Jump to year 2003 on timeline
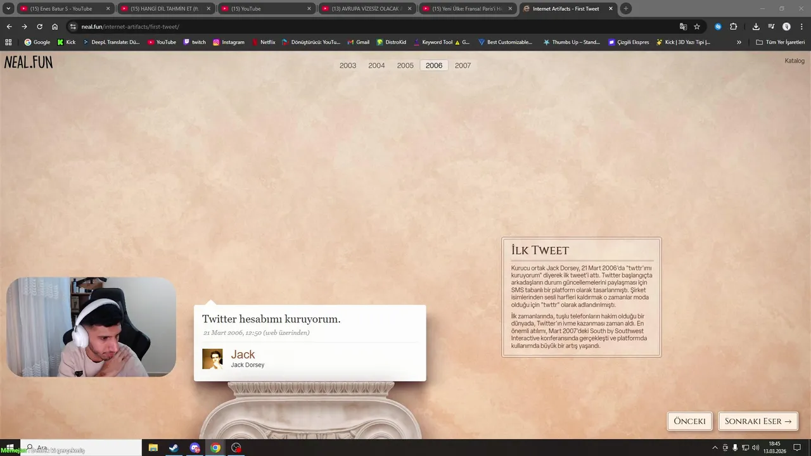The image size is (811, 456). click(x=348, y=66)
